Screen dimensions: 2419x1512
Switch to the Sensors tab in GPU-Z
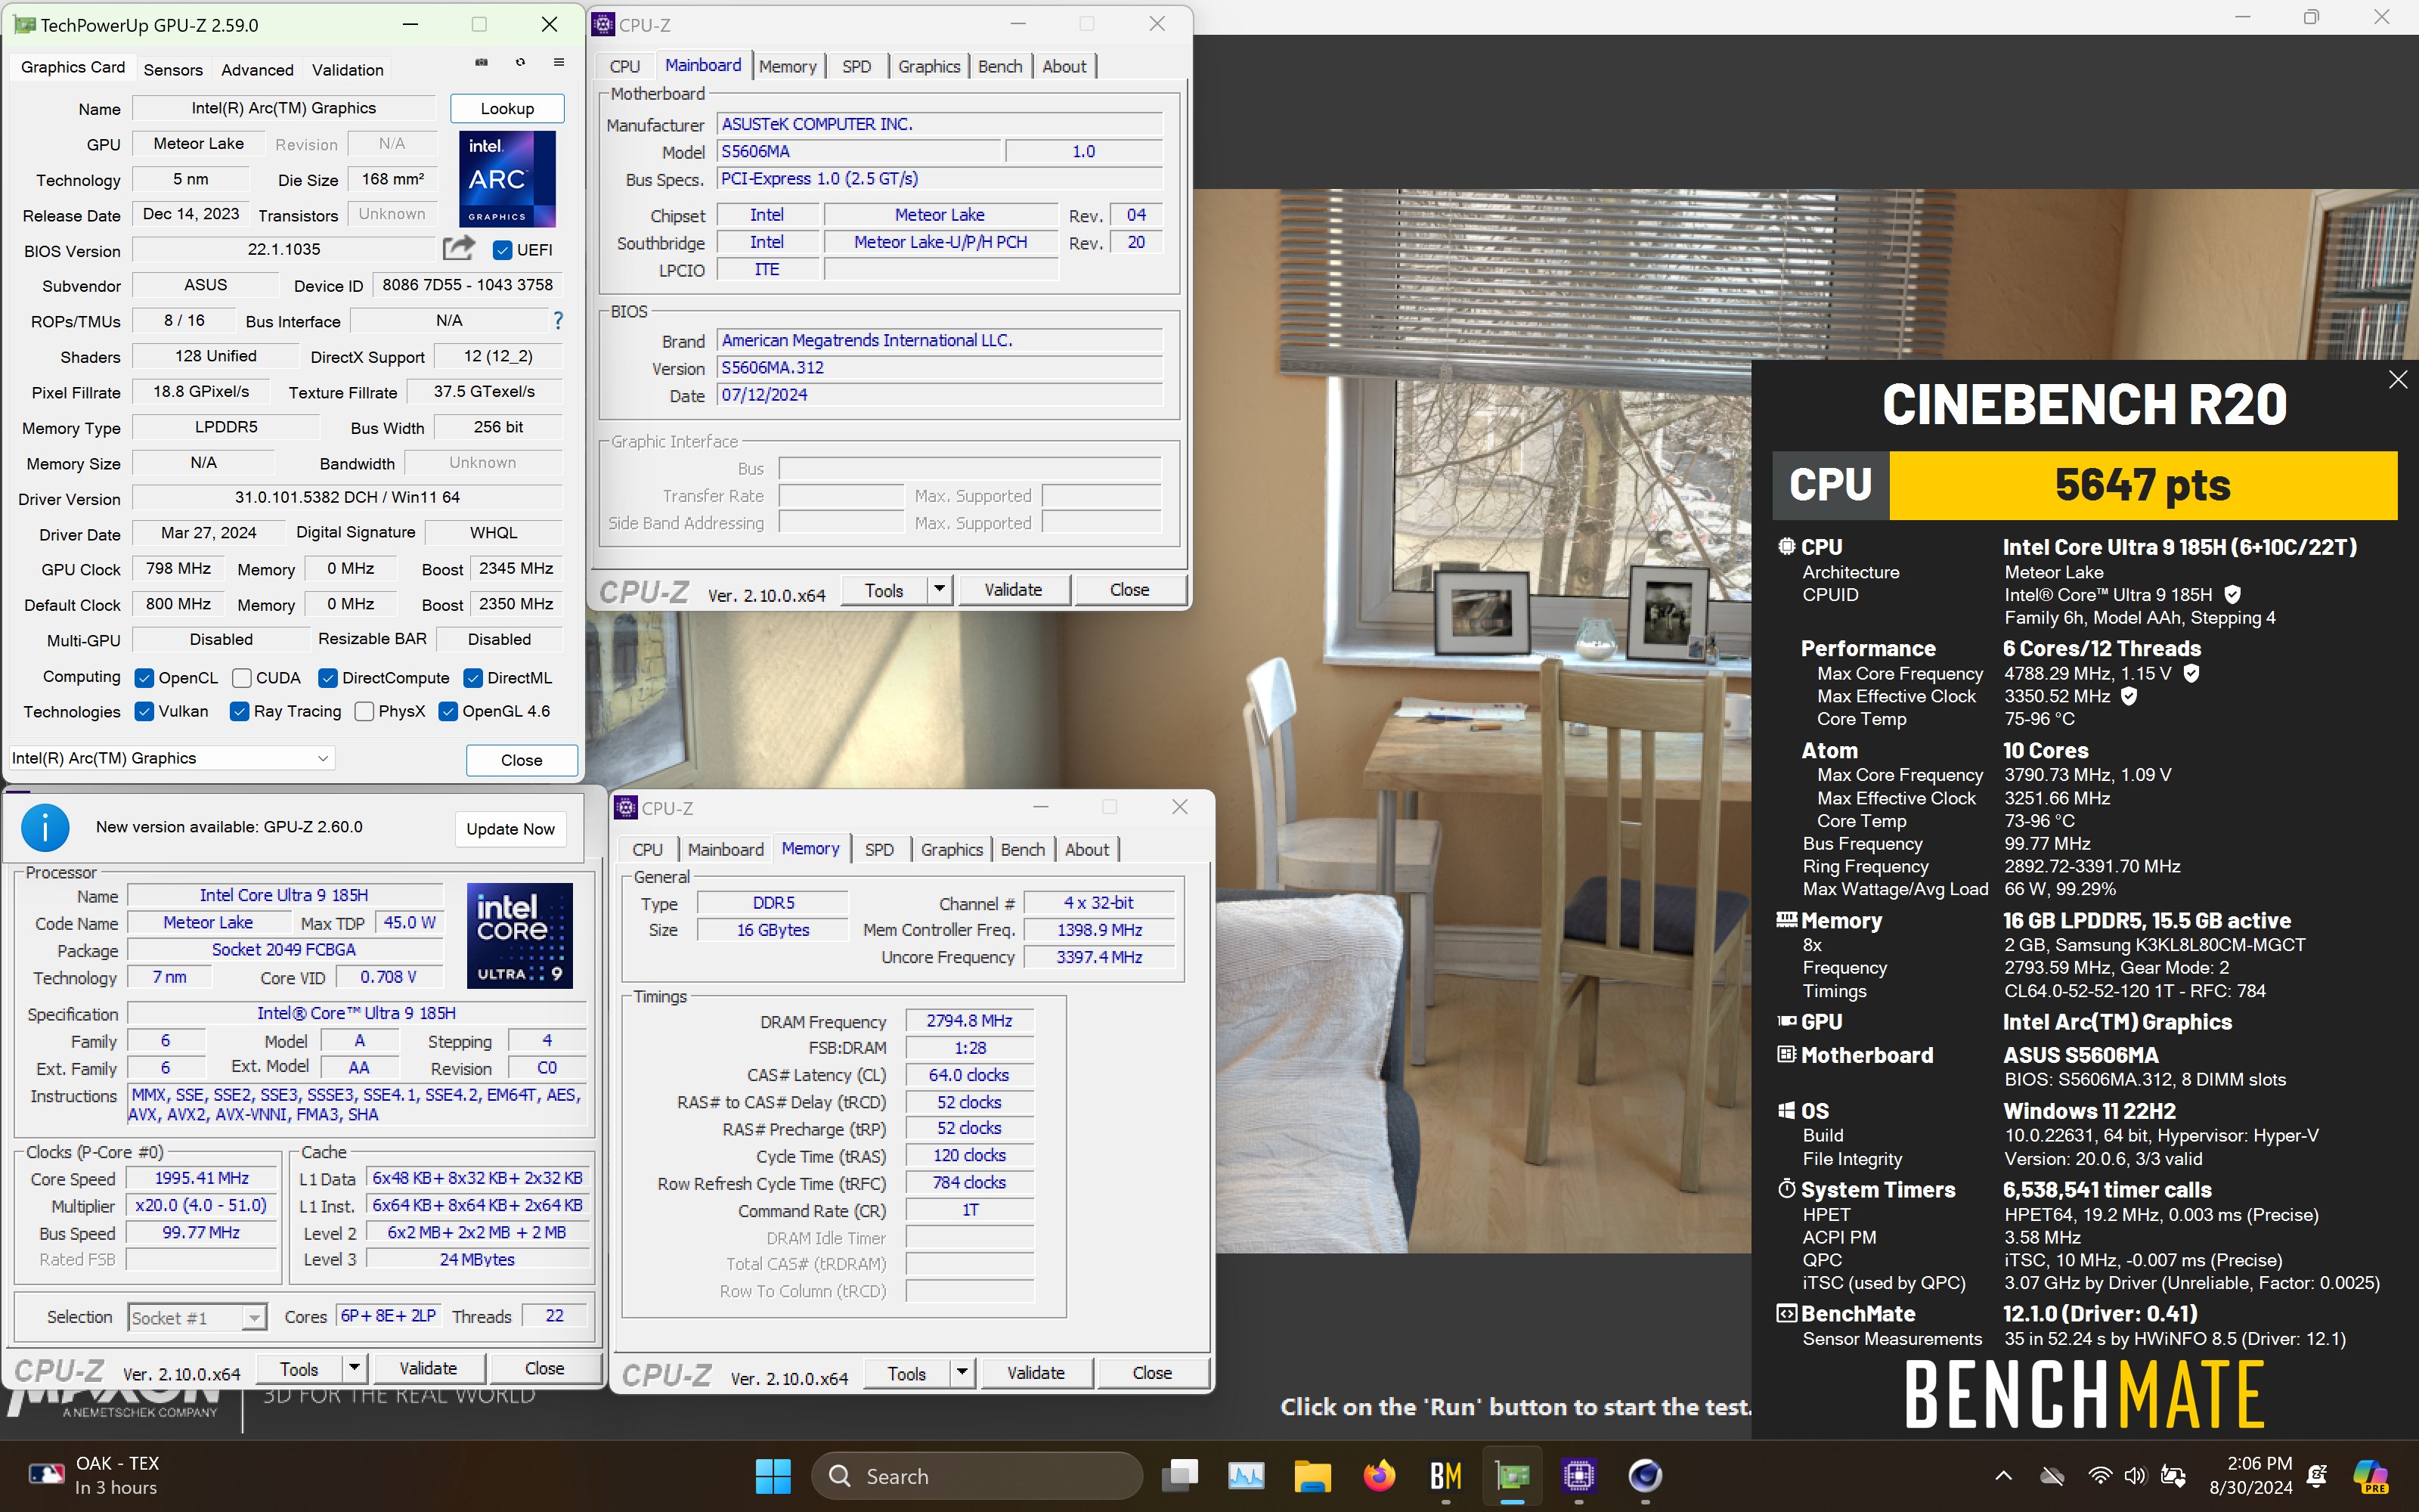click(173, 69)
